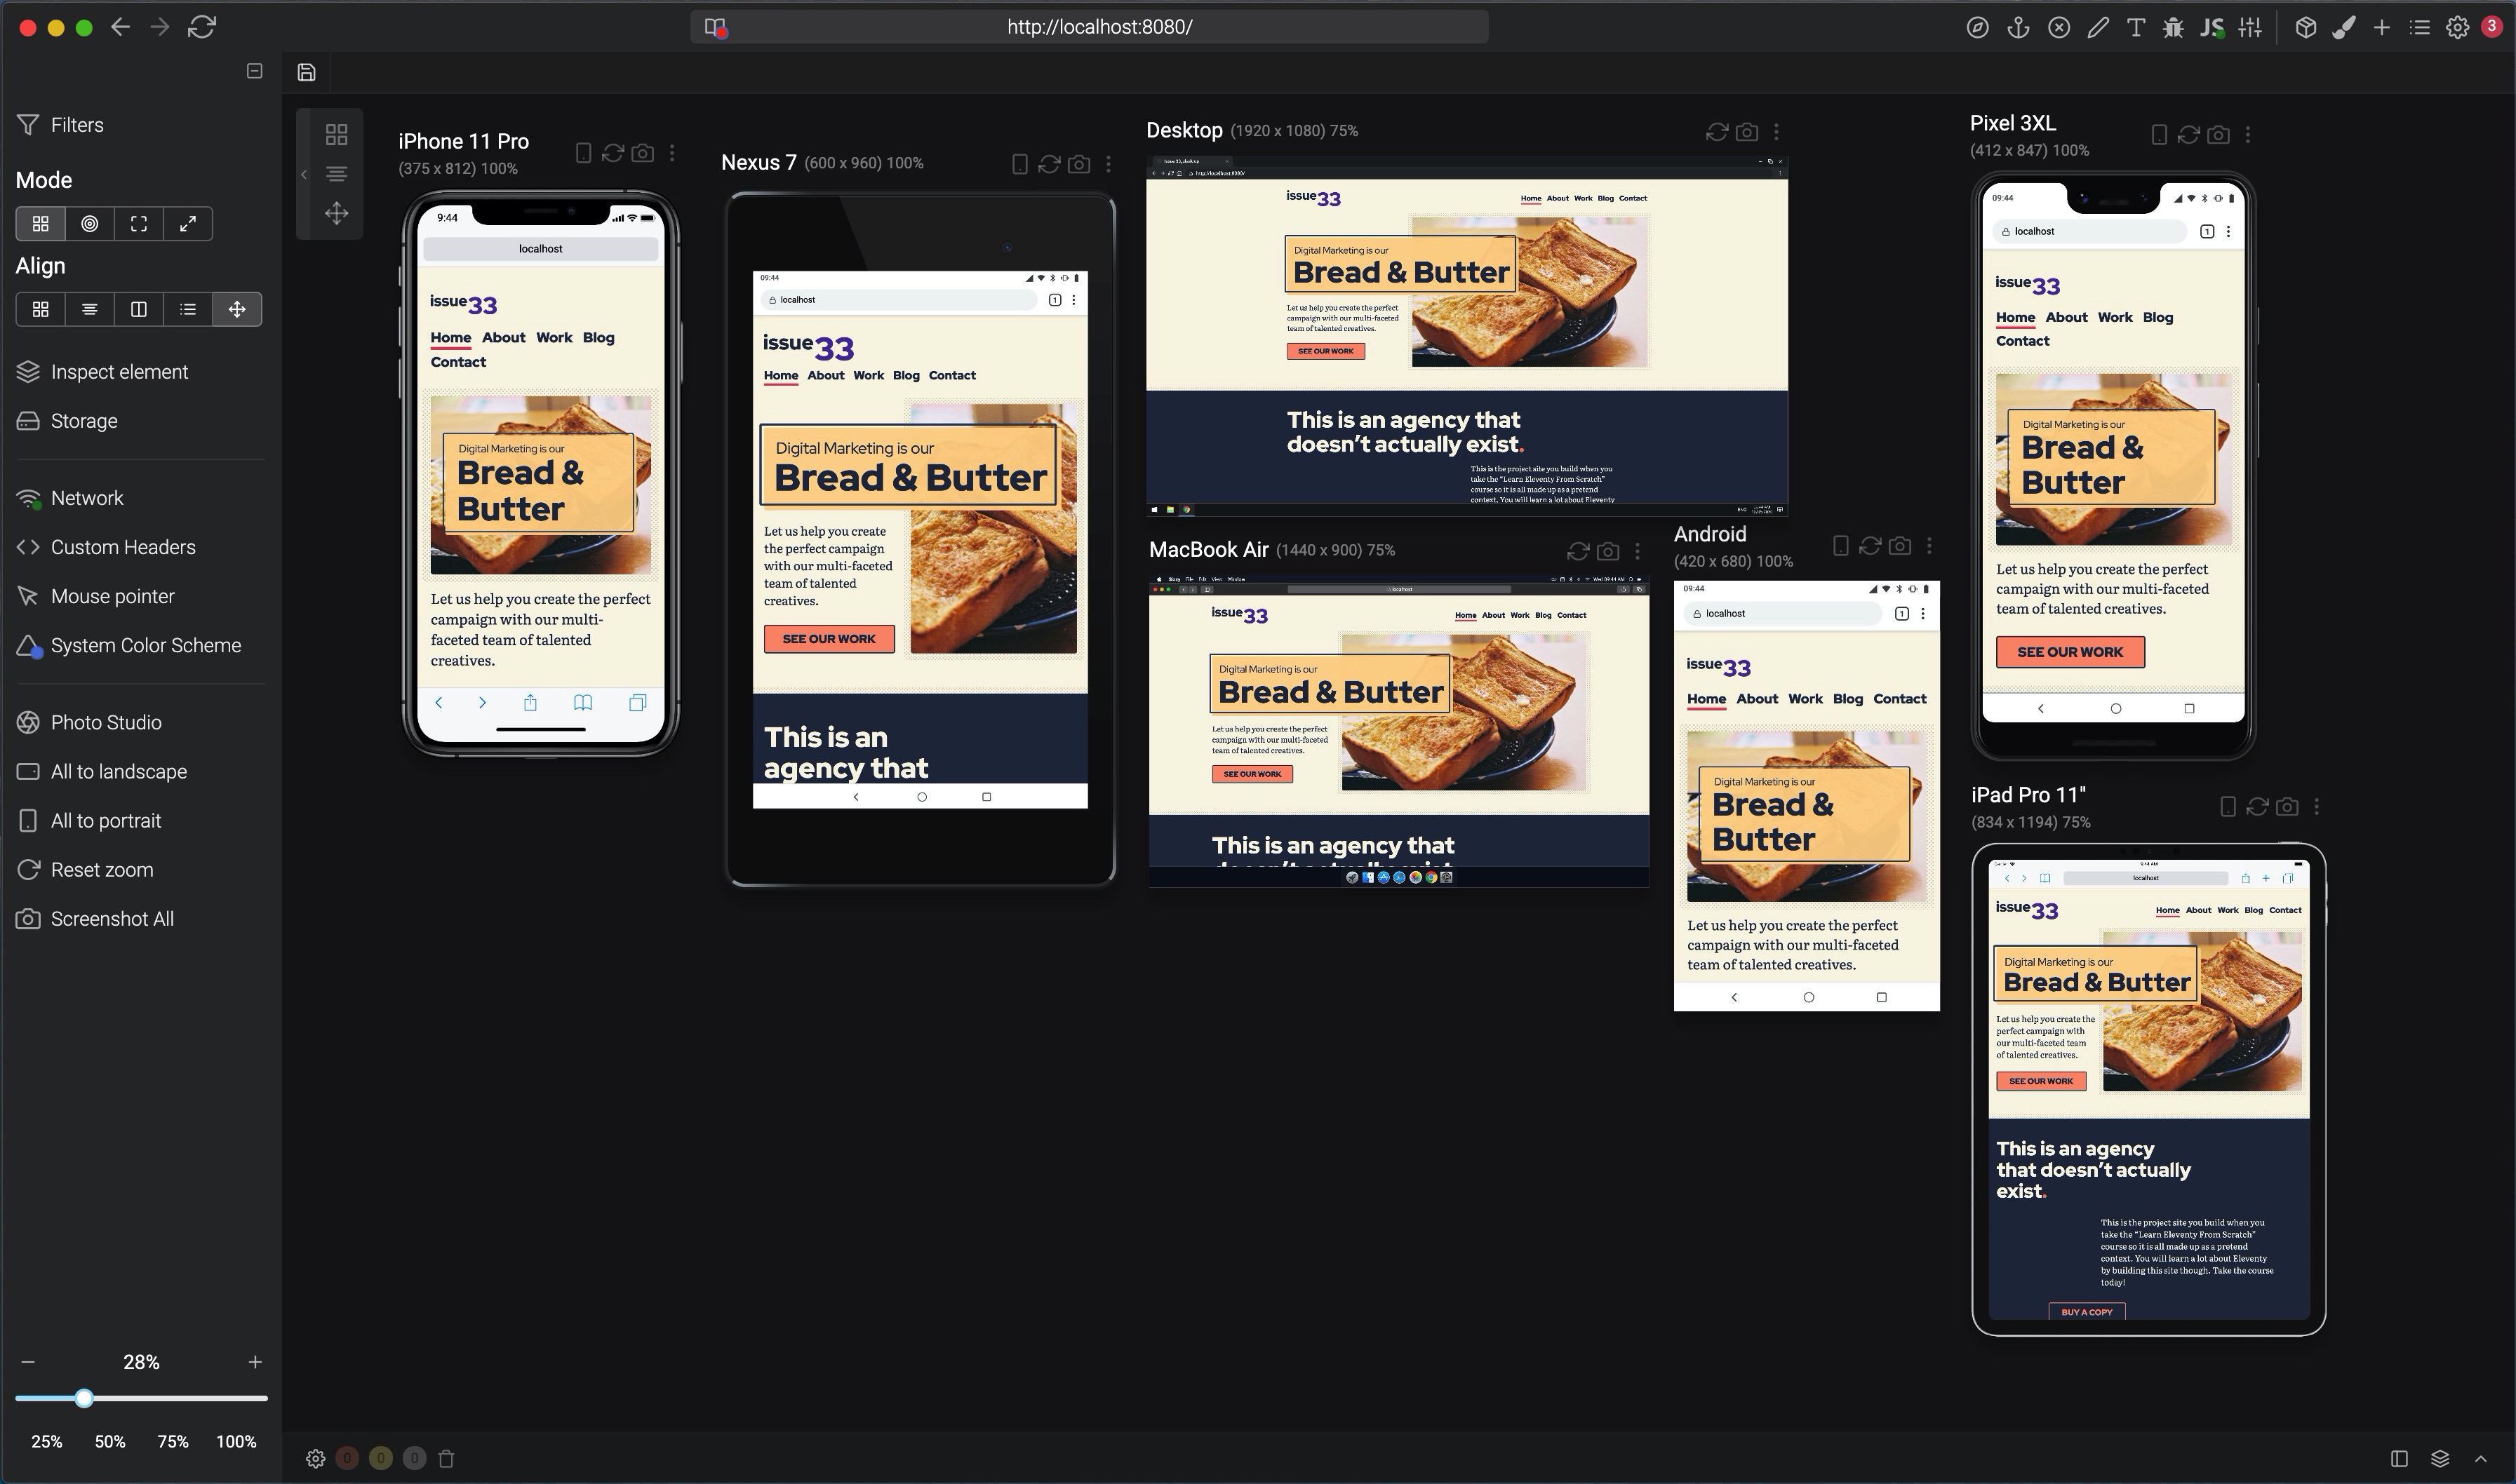Open the Network panel from sidebar
The width and height of the screenshot is (2516, 1484).
(x=88, y=497)
